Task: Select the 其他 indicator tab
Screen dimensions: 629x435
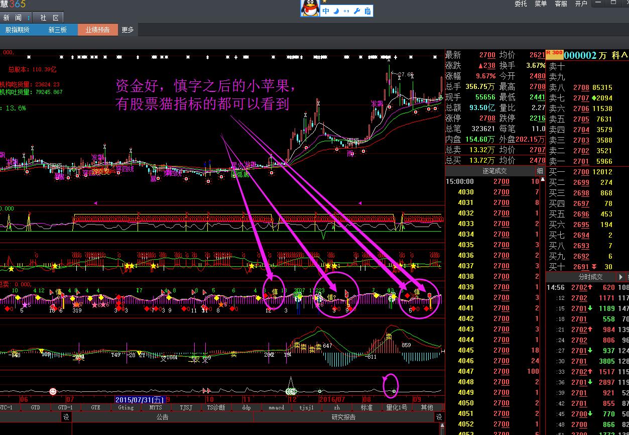Action: pyautogui.click(x=427, y=407)
